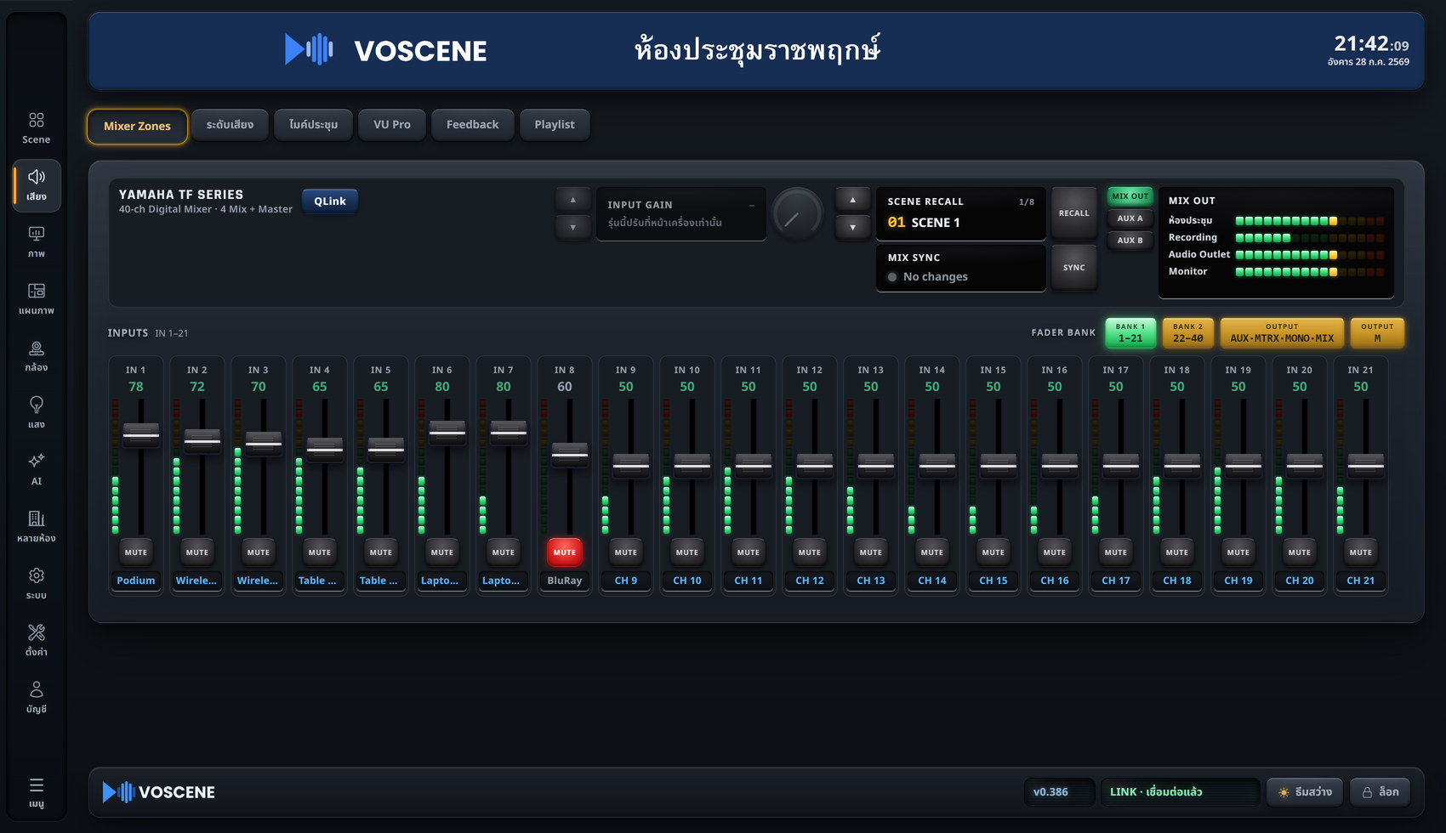Open the ภาพ display icon in sidebar
This screenshot has width=1446, height=833.
click(x=36, y=241)
